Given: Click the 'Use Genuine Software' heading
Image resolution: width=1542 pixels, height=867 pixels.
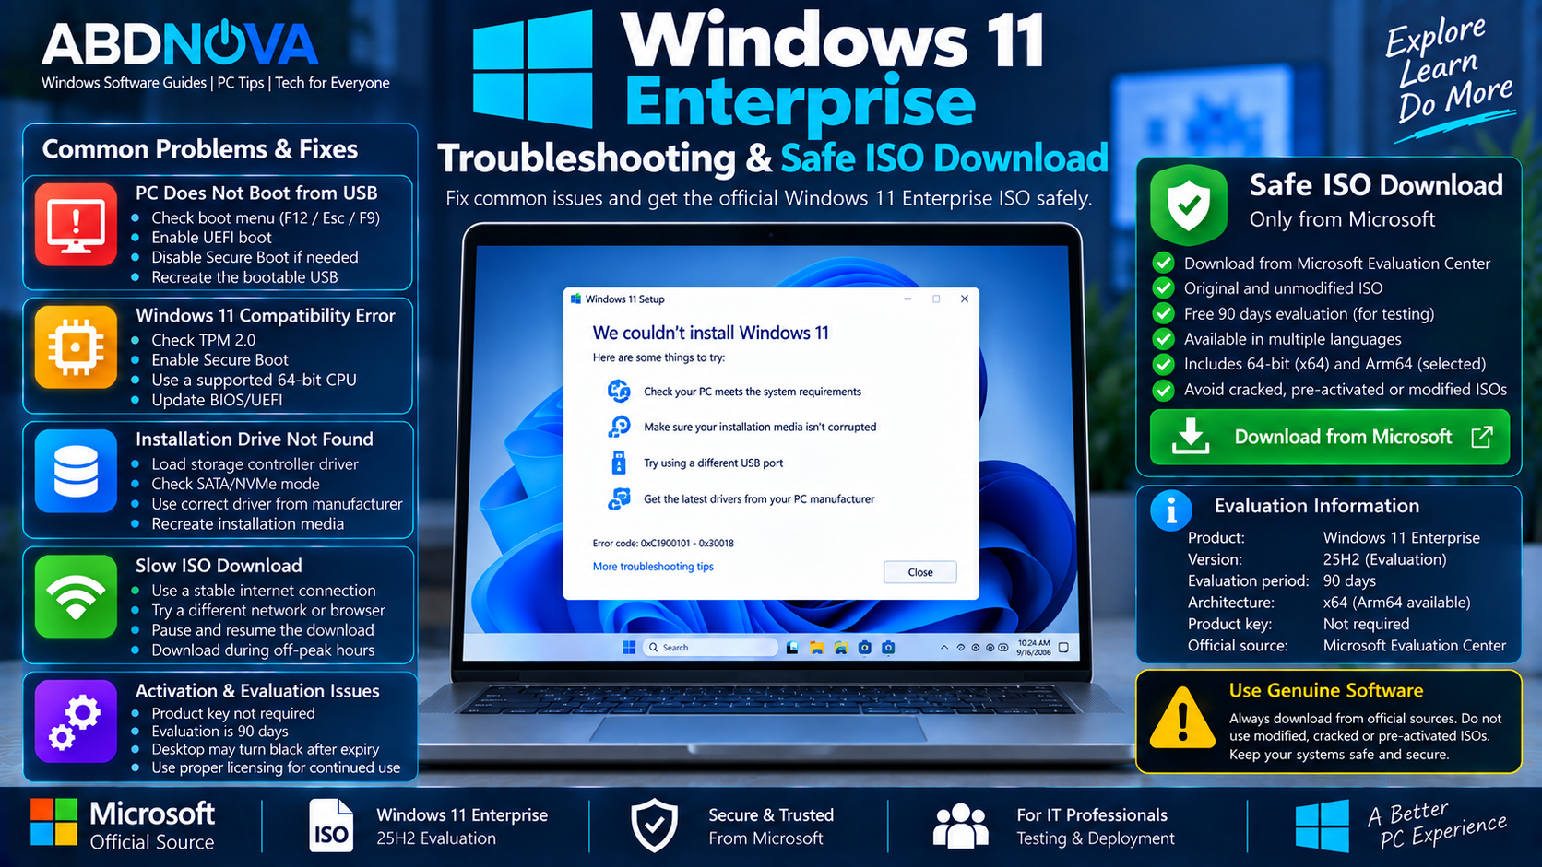Looking at the screenshot, I should coord(1326,690).
